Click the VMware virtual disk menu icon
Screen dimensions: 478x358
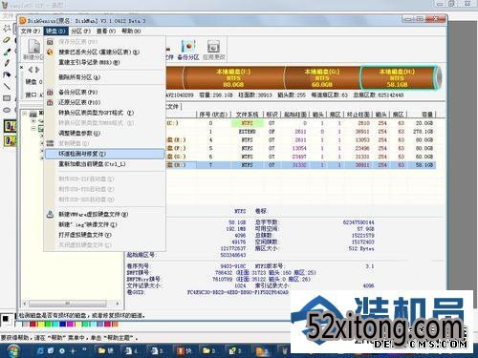click(x=50, y=214)
